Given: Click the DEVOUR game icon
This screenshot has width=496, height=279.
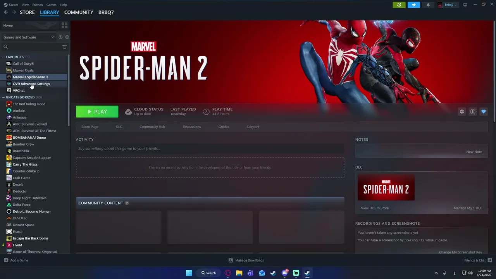Looking at the screenshot, I should point(9,218).
